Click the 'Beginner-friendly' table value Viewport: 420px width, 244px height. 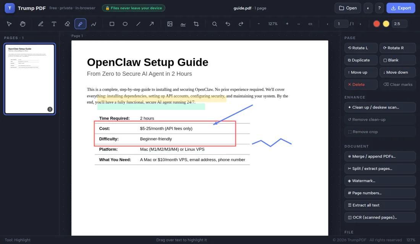point(156,139)
